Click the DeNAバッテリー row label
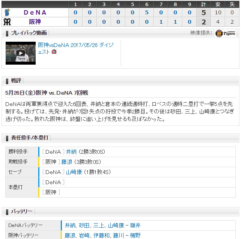This screenshot has width=241, height=239. point(26,225)
